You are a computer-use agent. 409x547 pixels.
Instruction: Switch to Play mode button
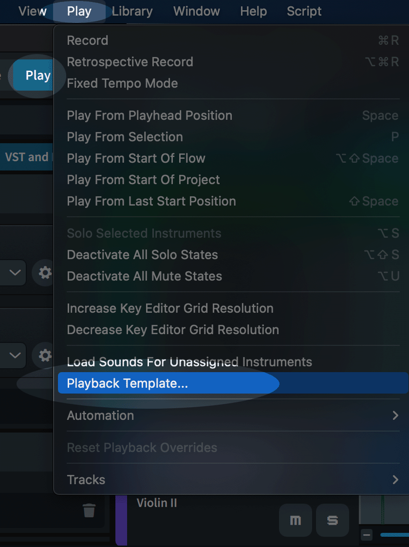(34, 75)
